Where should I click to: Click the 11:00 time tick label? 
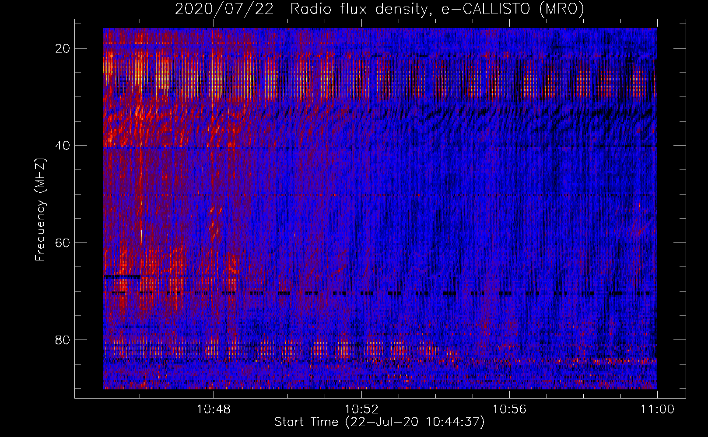point(657,409)
